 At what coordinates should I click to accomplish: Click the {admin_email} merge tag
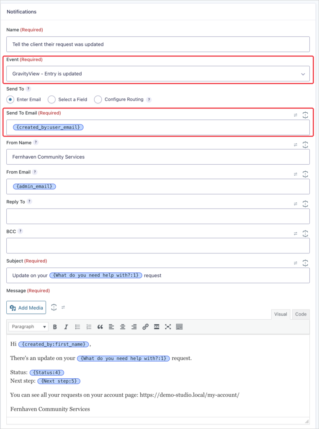point(34,186)
